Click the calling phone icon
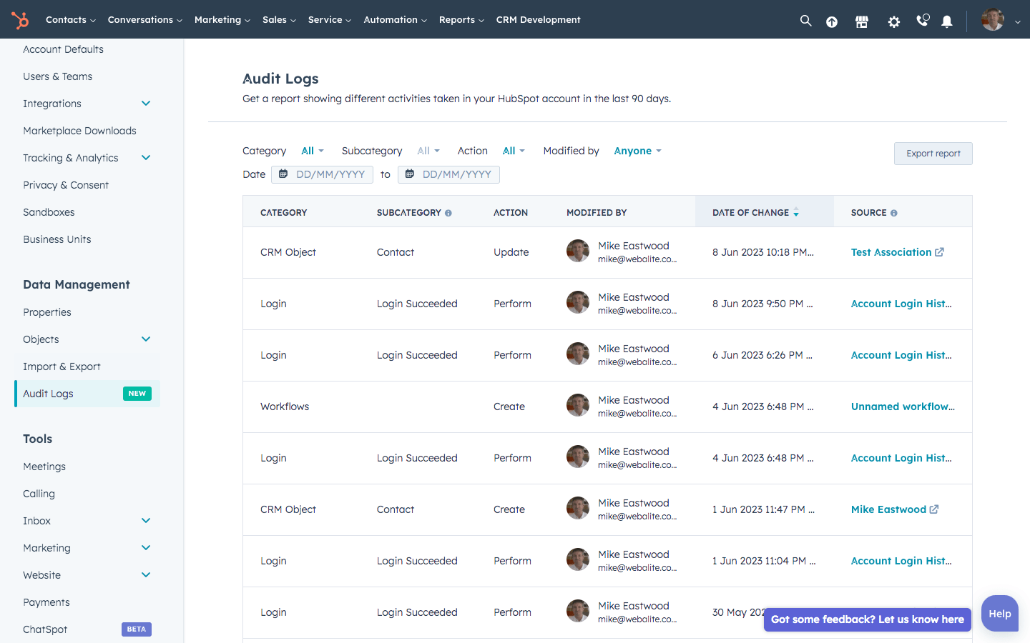This screenshot has width=1030, height=643. (x=923, y=21)
